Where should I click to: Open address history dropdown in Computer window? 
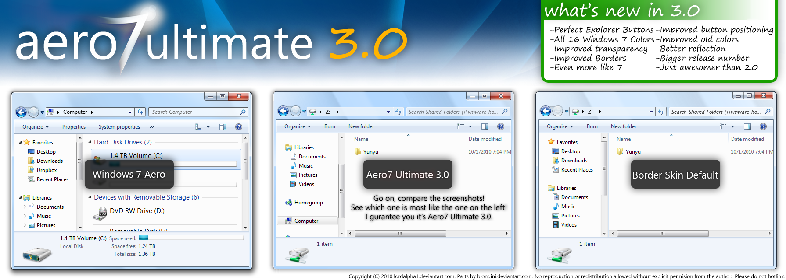[x=130, y=112]
